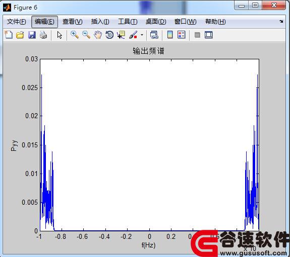Open the 文件(F) menu
Viewport: 290px width, 257px height.
(17, 22)
